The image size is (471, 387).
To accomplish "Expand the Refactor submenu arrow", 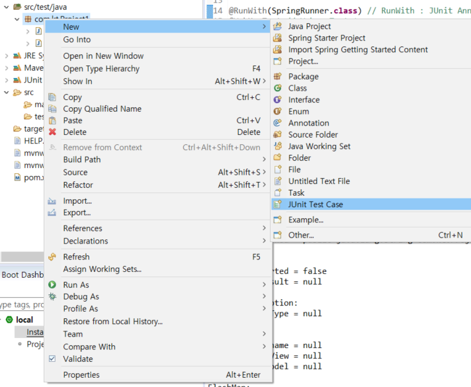I will click(x=264, y=185).
